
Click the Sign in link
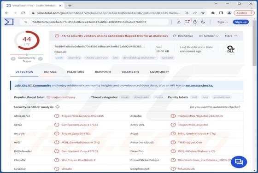tap(223, 22)
